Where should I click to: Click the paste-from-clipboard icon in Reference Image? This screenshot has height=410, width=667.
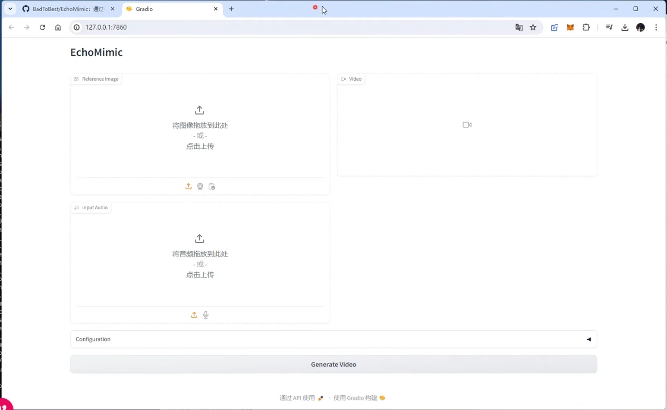pos(211,186)
